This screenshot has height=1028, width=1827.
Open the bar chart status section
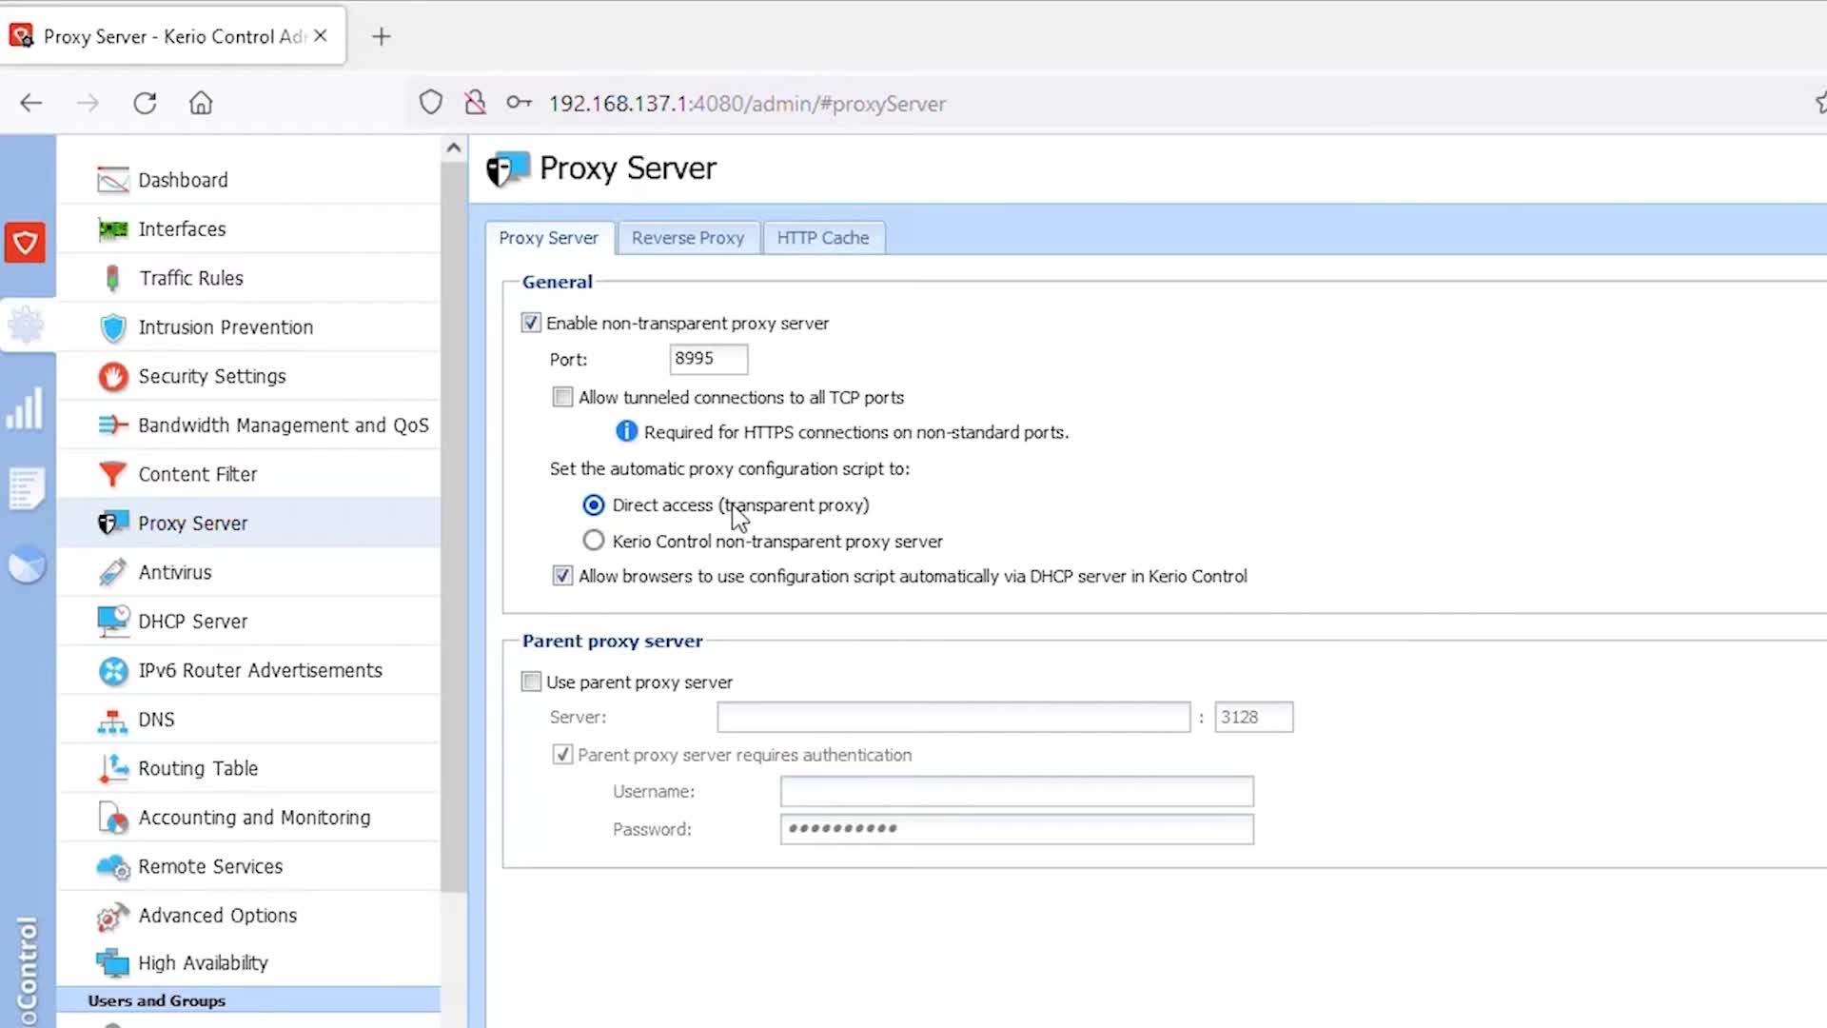point(25,408)
